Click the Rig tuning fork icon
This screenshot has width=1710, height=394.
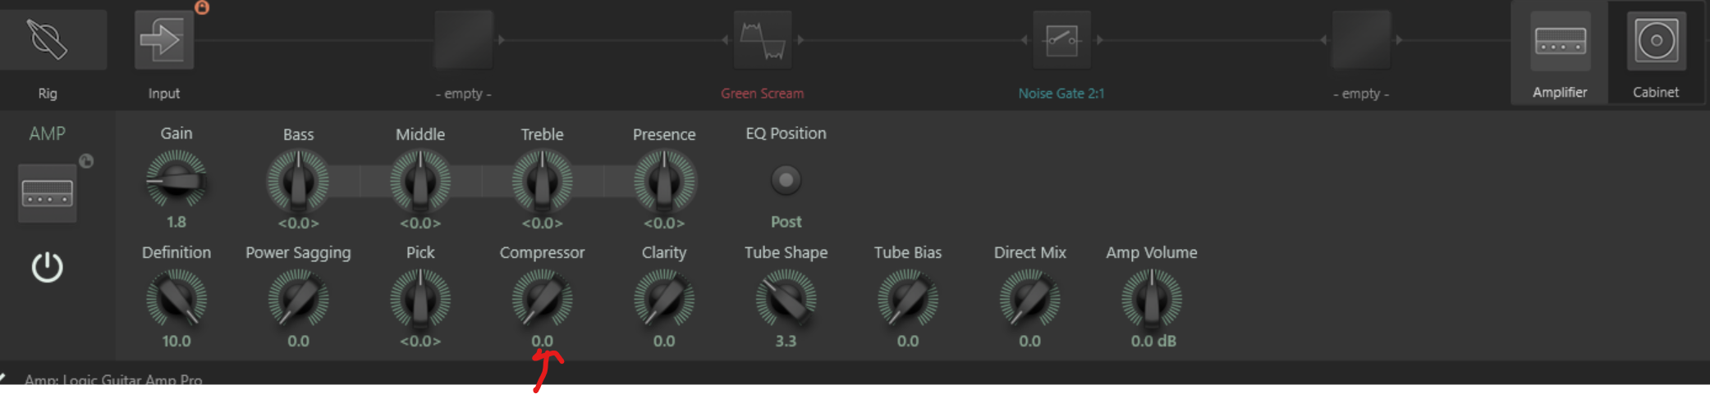[x=48, y=39]
